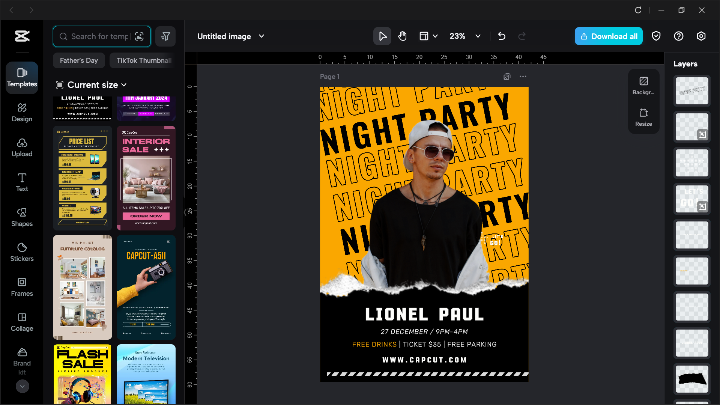Image resolution: width=720 pixels, height=405 pixels.
Task: Select the FREE DRINKS ticket info line
Action: [x=424, y=345]
